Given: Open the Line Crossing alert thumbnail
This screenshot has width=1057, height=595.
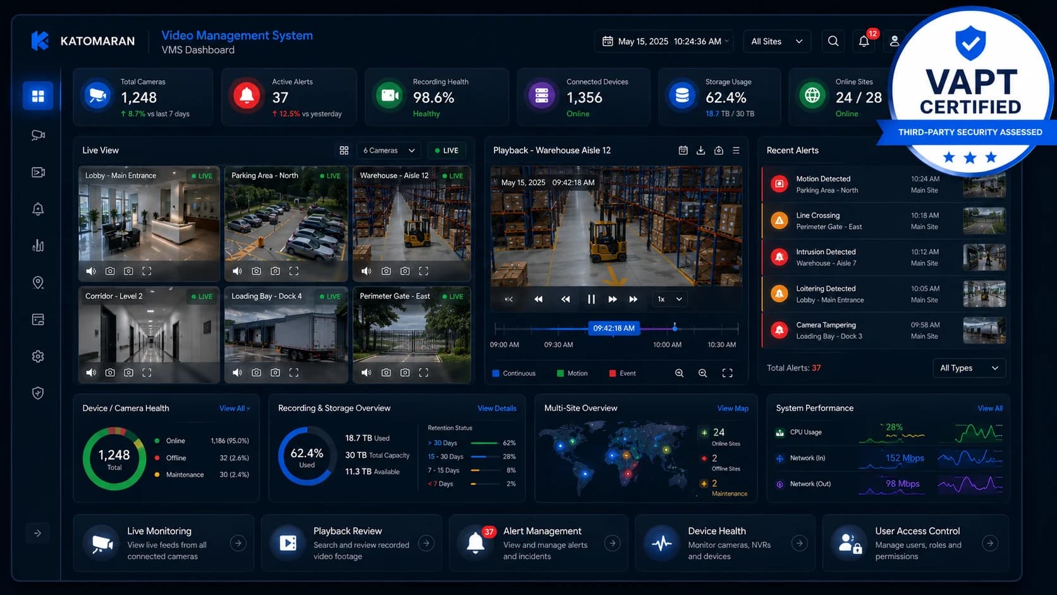Looking at the screenshot, I should [984, 221].
